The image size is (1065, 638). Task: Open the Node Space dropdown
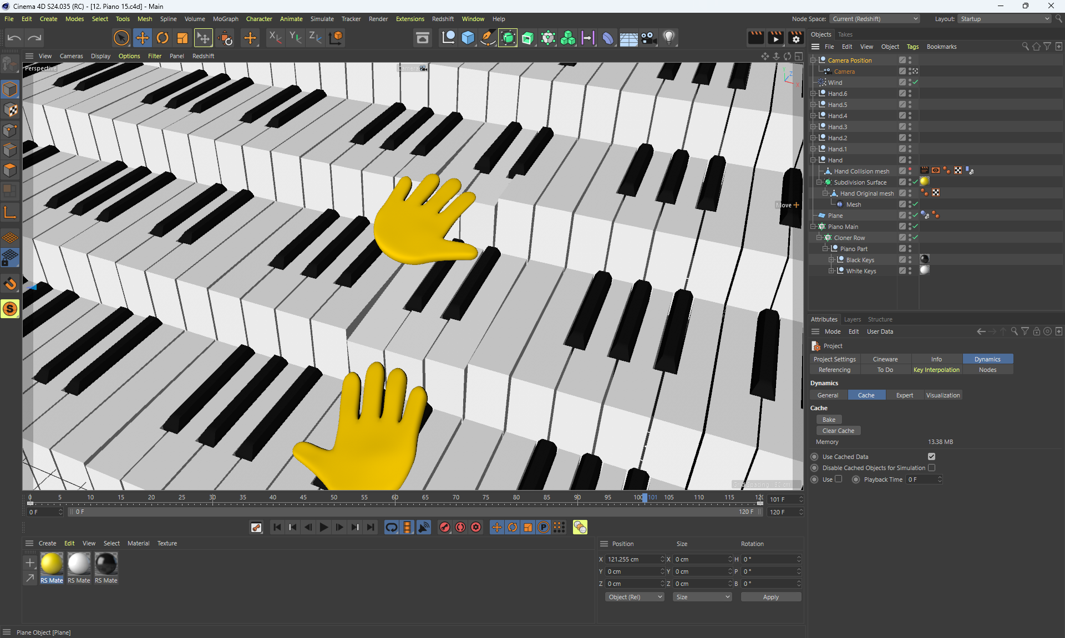coord(874,19)
